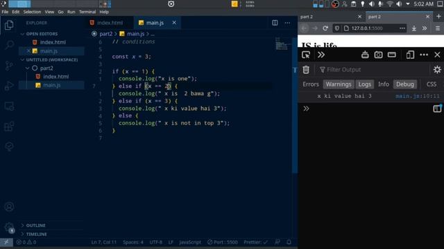Toggle Errors filter in console
444x249 pixels.
[311, 84]
